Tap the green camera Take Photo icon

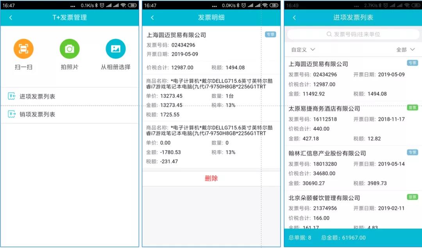tap(70, 49)
